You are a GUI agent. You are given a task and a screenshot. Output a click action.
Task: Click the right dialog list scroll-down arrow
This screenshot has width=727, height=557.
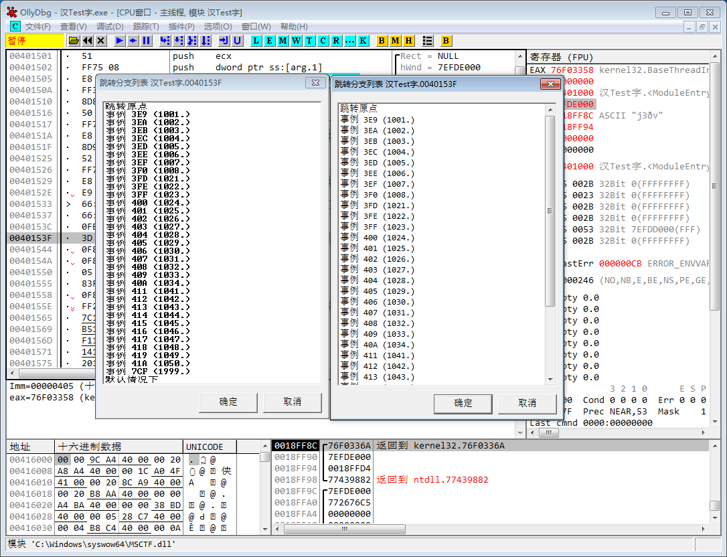tap(550, 380)
